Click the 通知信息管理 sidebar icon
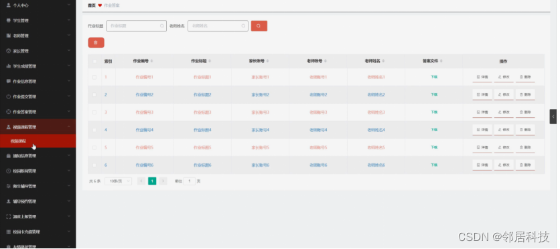 pos(9,156)
